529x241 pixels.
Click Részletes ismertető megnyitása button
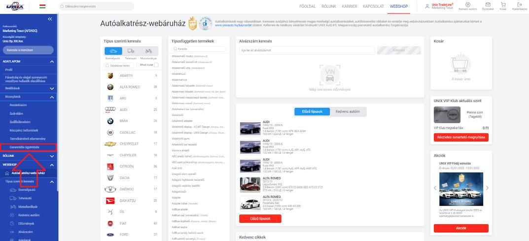(461, 137)
